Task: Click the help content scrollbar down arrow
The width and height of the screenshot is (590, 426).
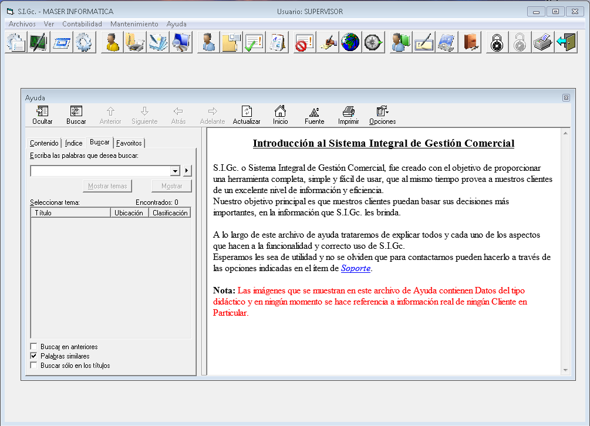Action: [565, 370]
